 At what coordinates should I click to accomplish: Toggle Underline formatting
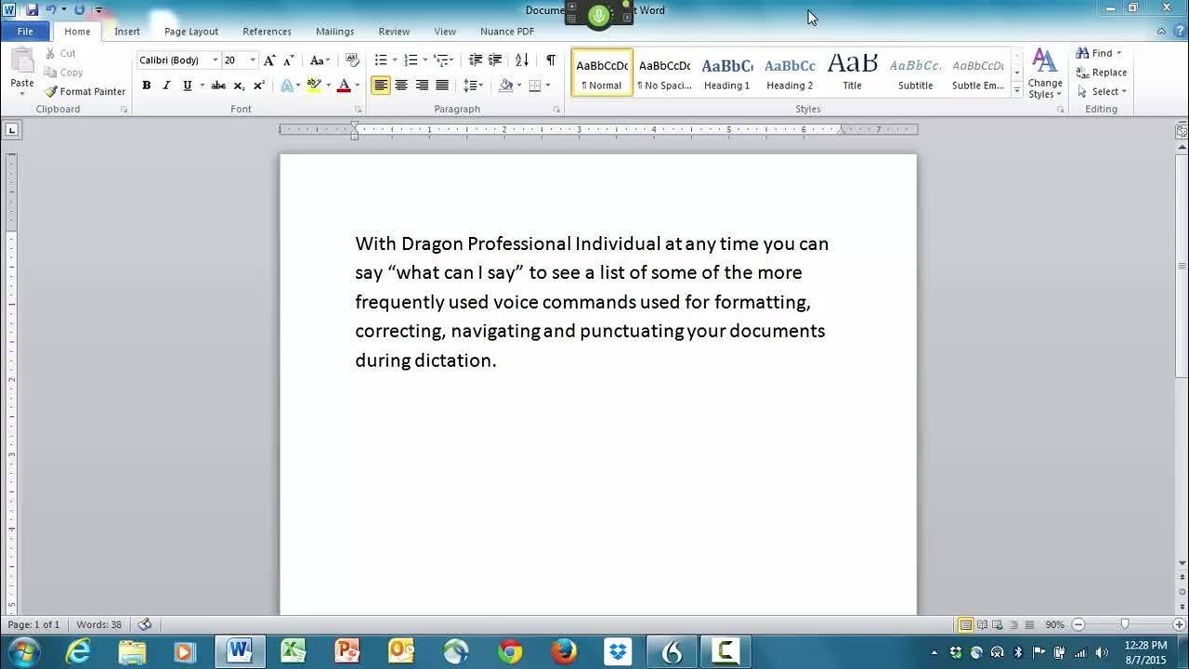tap(187, 85)
